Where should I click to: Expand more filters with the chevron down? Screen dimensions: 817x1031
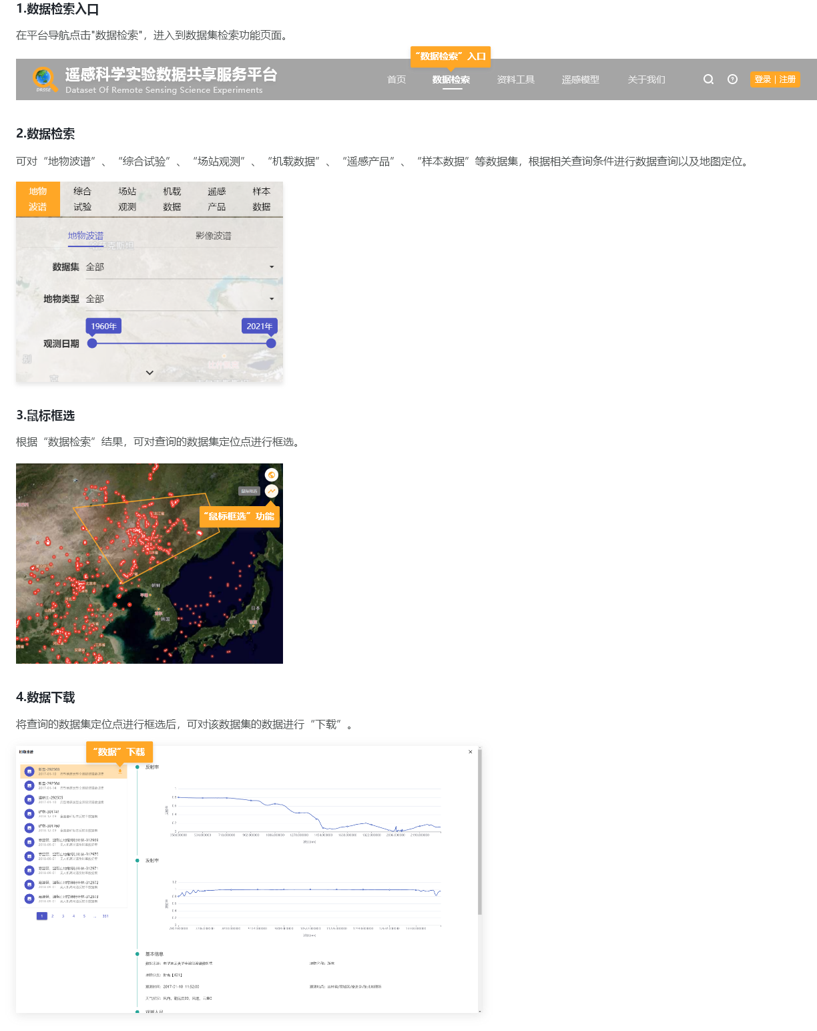pyautogui.click(x=150, y=373)
